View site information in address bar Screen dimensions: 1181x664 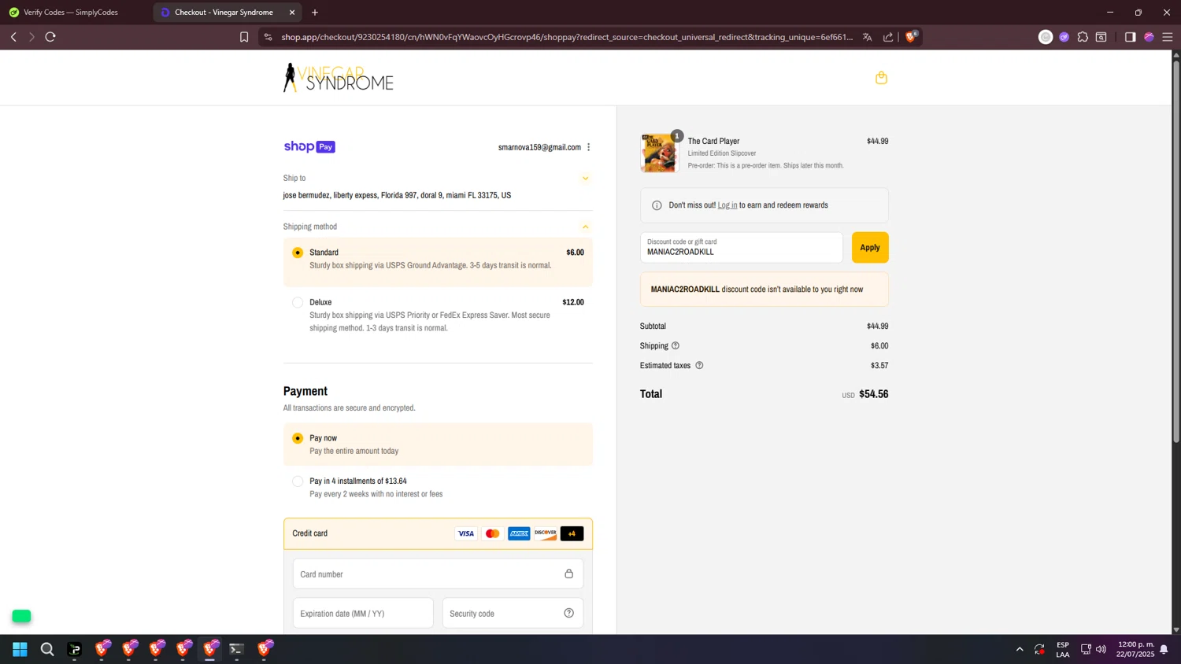[x=268, y=37]
